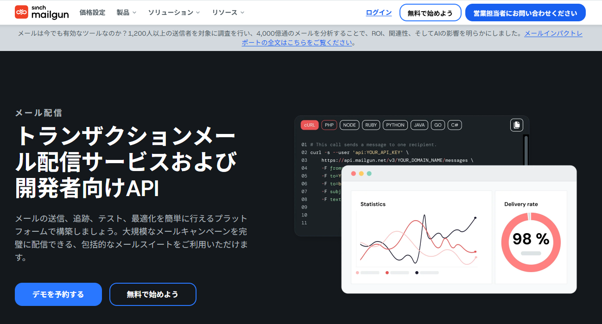Select the PYTHON code tab
This screenshot has width=602, height=324.
[395, 125]
